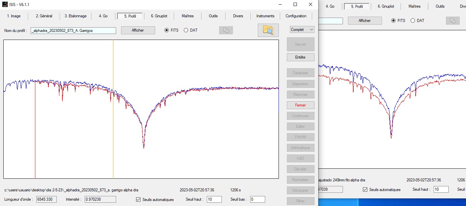466x206 pixels.
Task: Open the folder browse icon with magnifier
Action: coord(268,30)
